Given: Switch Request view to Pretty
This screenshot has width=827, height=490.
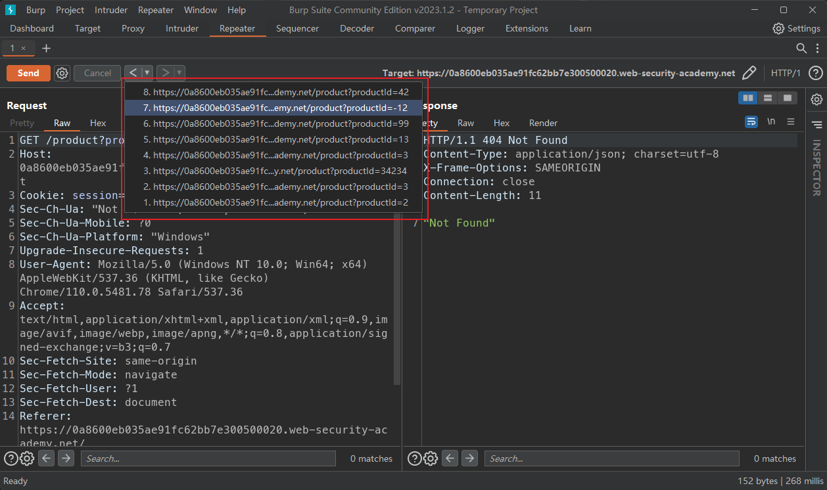Looking at the screenshot, I should coord(22,123).
